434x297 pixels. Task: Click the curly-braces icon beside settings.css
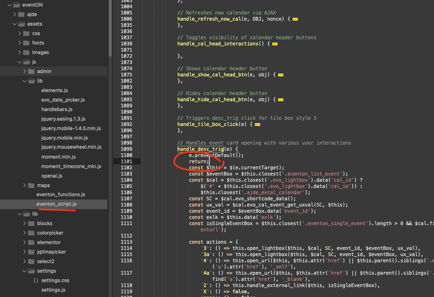[36, 280]
